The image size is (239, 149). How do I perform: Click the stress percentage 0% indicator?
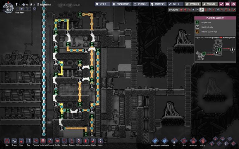(25, 5)
